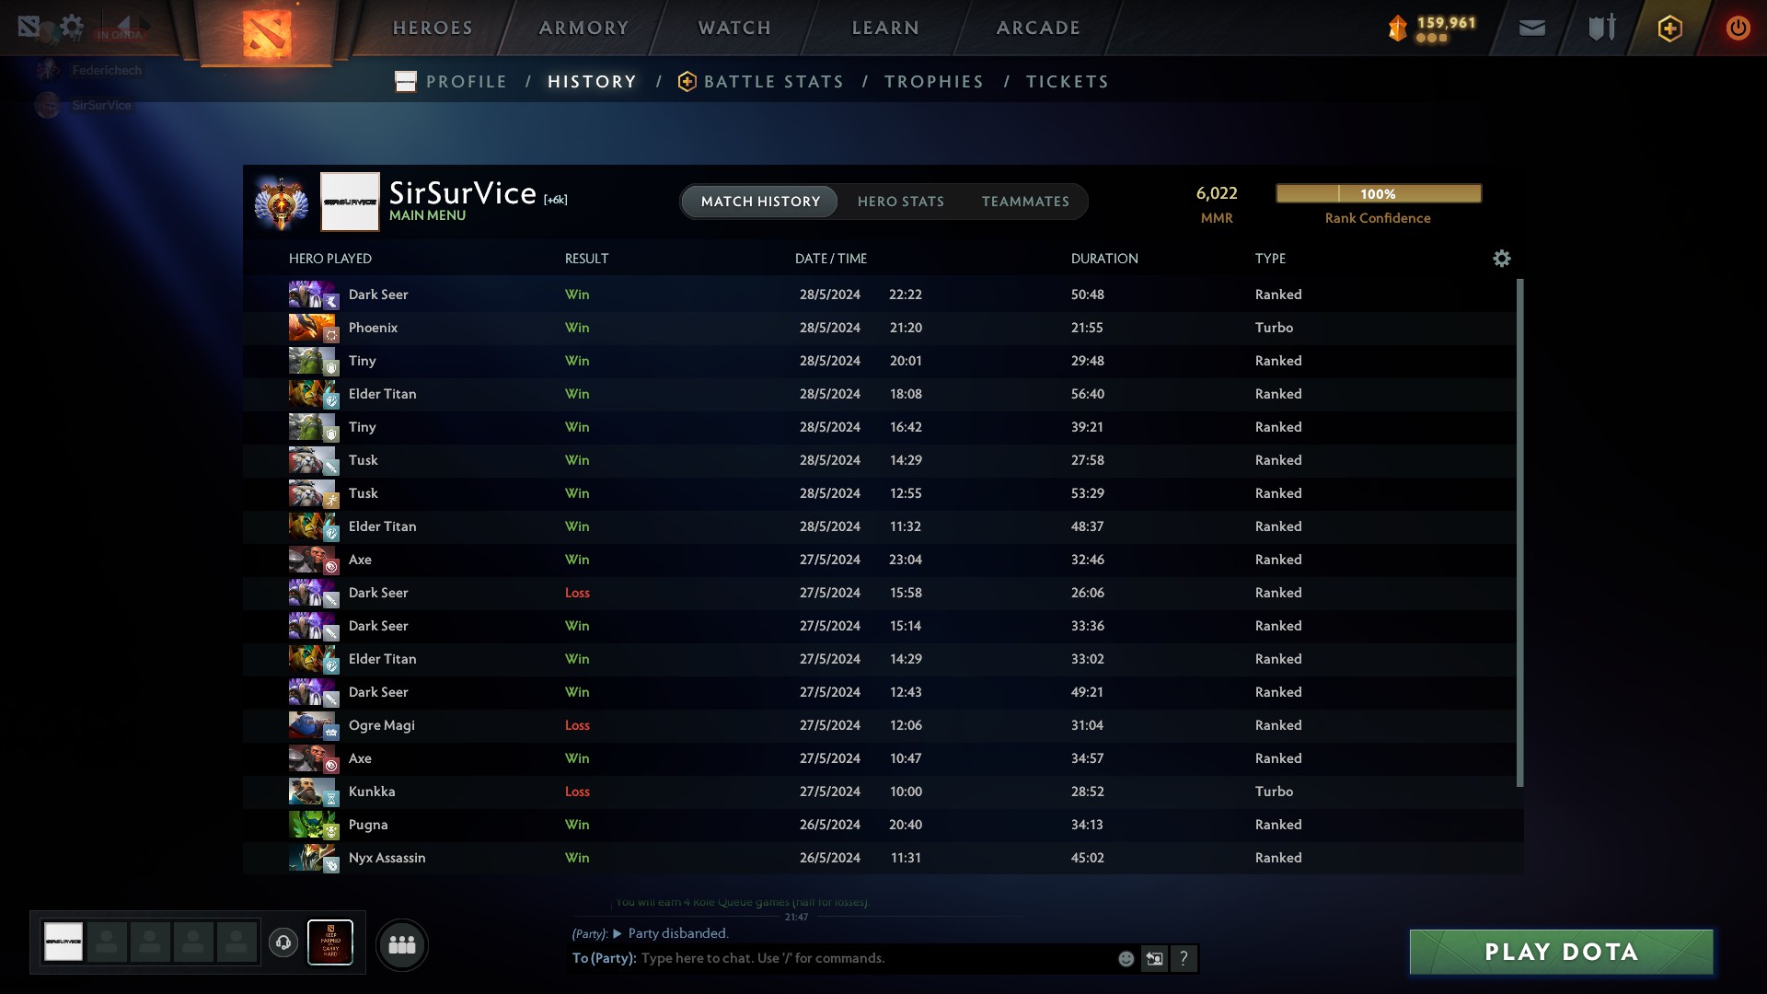Open the mail inbox icon
Screen dimensions: 1767x994
[x=1531, y=29]
